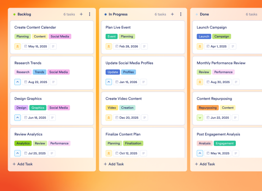Open priority selector on Research Trends card

pos(18,82)
